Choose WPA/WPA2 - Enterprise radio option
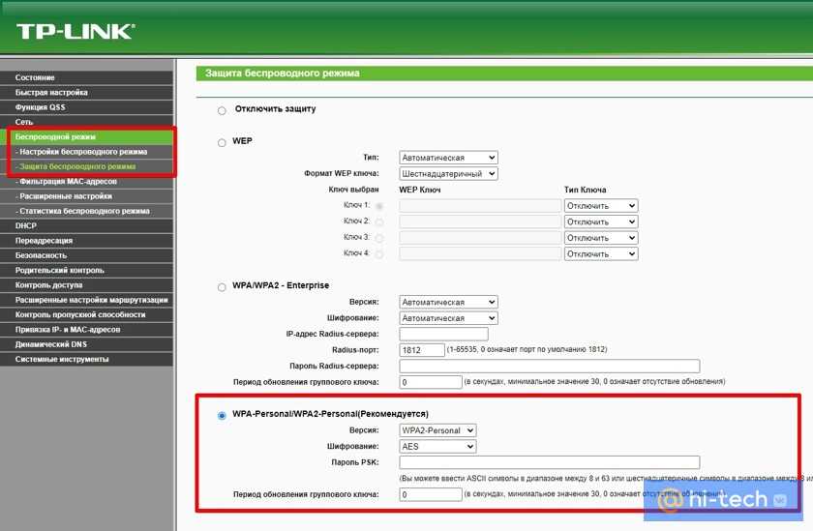The width and height of the screenshot is (813, 531). (222, 287)
